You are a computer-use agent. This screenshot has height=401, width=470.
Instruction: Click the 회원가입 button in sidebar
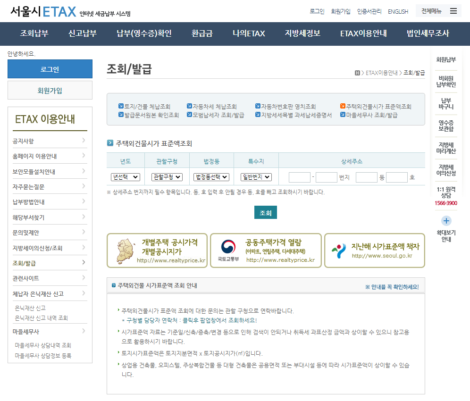pos(50,90)
